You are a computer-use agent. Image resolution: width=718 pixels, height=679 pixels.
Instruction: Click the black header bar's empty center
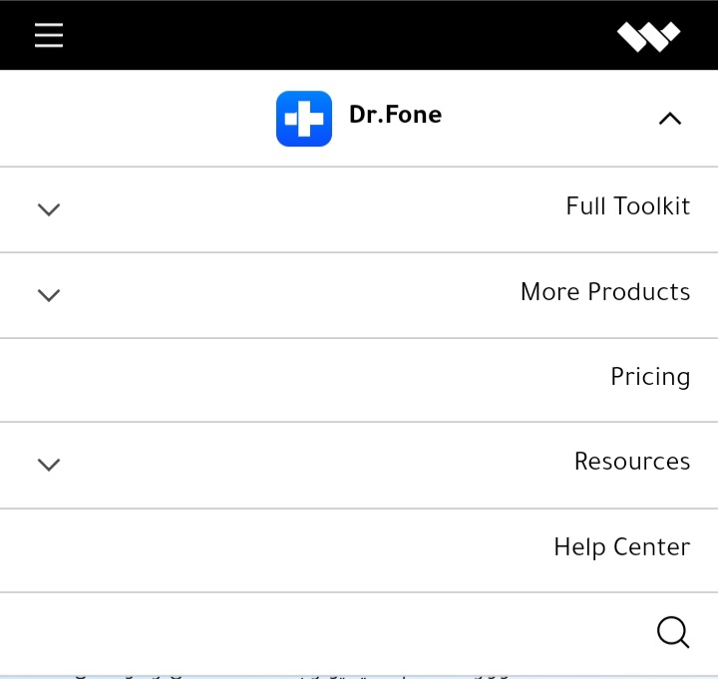[x=339, y=36]
